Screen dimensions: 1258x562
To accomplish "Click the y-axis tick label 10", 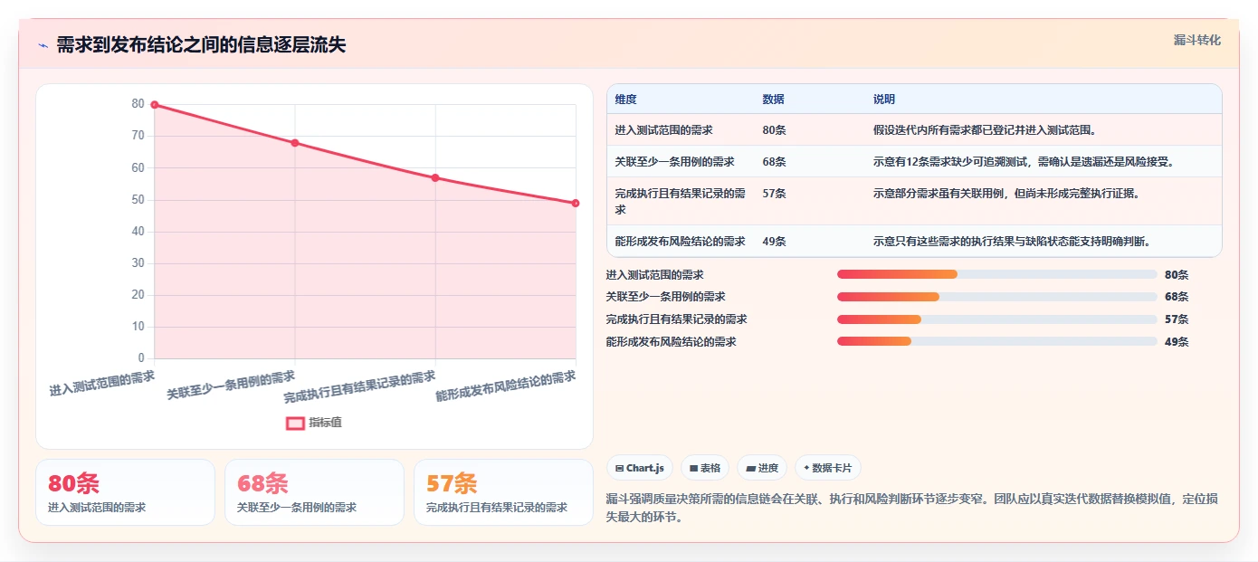I will click(138, 327).
